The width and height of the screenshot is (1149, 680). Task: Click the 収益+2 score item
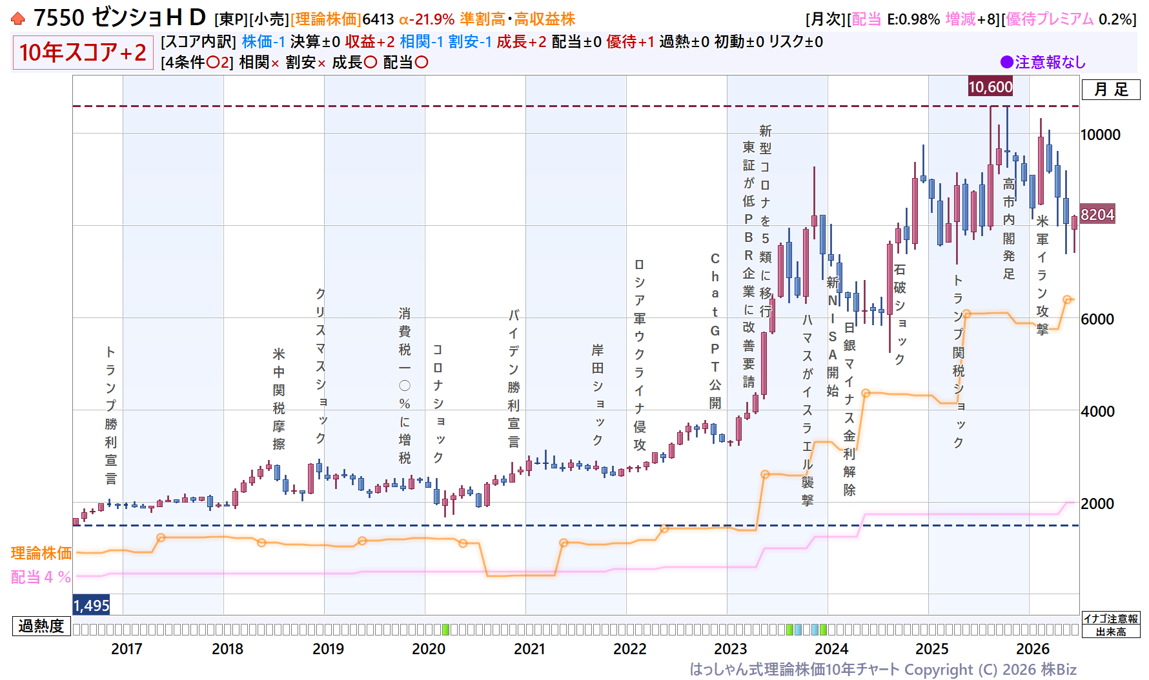(370, 42)
